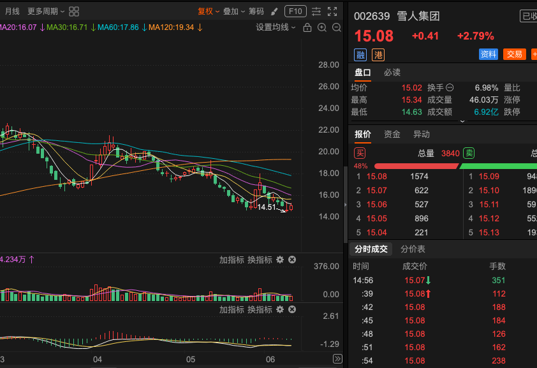Click the 14.51 low price marker
The width and height of the screenshot is (537, 368).
point(267,207)
